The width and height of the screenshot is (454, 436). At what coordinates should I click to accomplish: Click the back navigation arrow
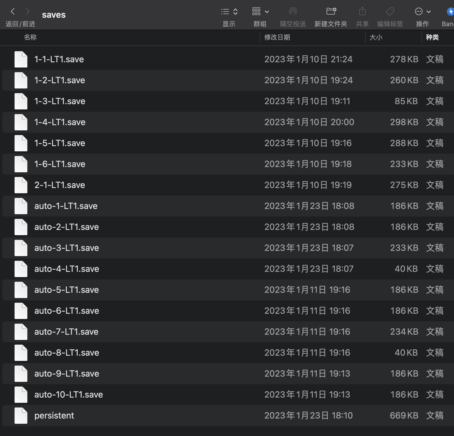coord(13,12)
